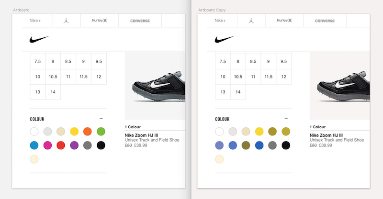Click the shoe product image in Artboard Copy

[x=340, y=86]
